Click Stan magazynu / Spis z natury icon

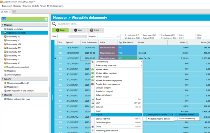coord(5,91)
